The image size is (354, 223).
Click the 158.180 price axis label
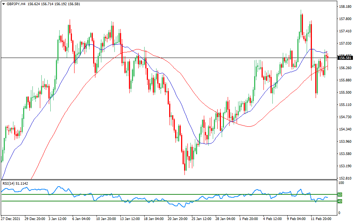(344, 6)
